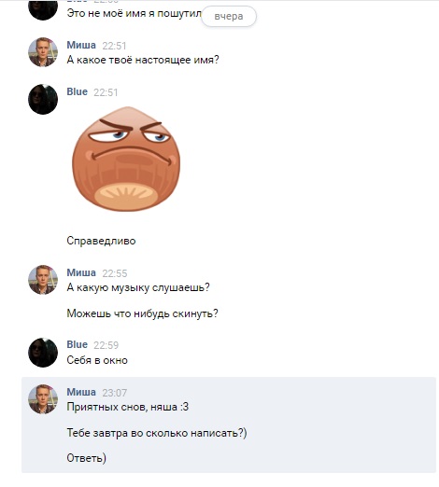Image resolution: width=439 pixels, height=487 pixels.
Task: Select the message 'А какое твоё настоящее имя?'
Action: point(143,60)
